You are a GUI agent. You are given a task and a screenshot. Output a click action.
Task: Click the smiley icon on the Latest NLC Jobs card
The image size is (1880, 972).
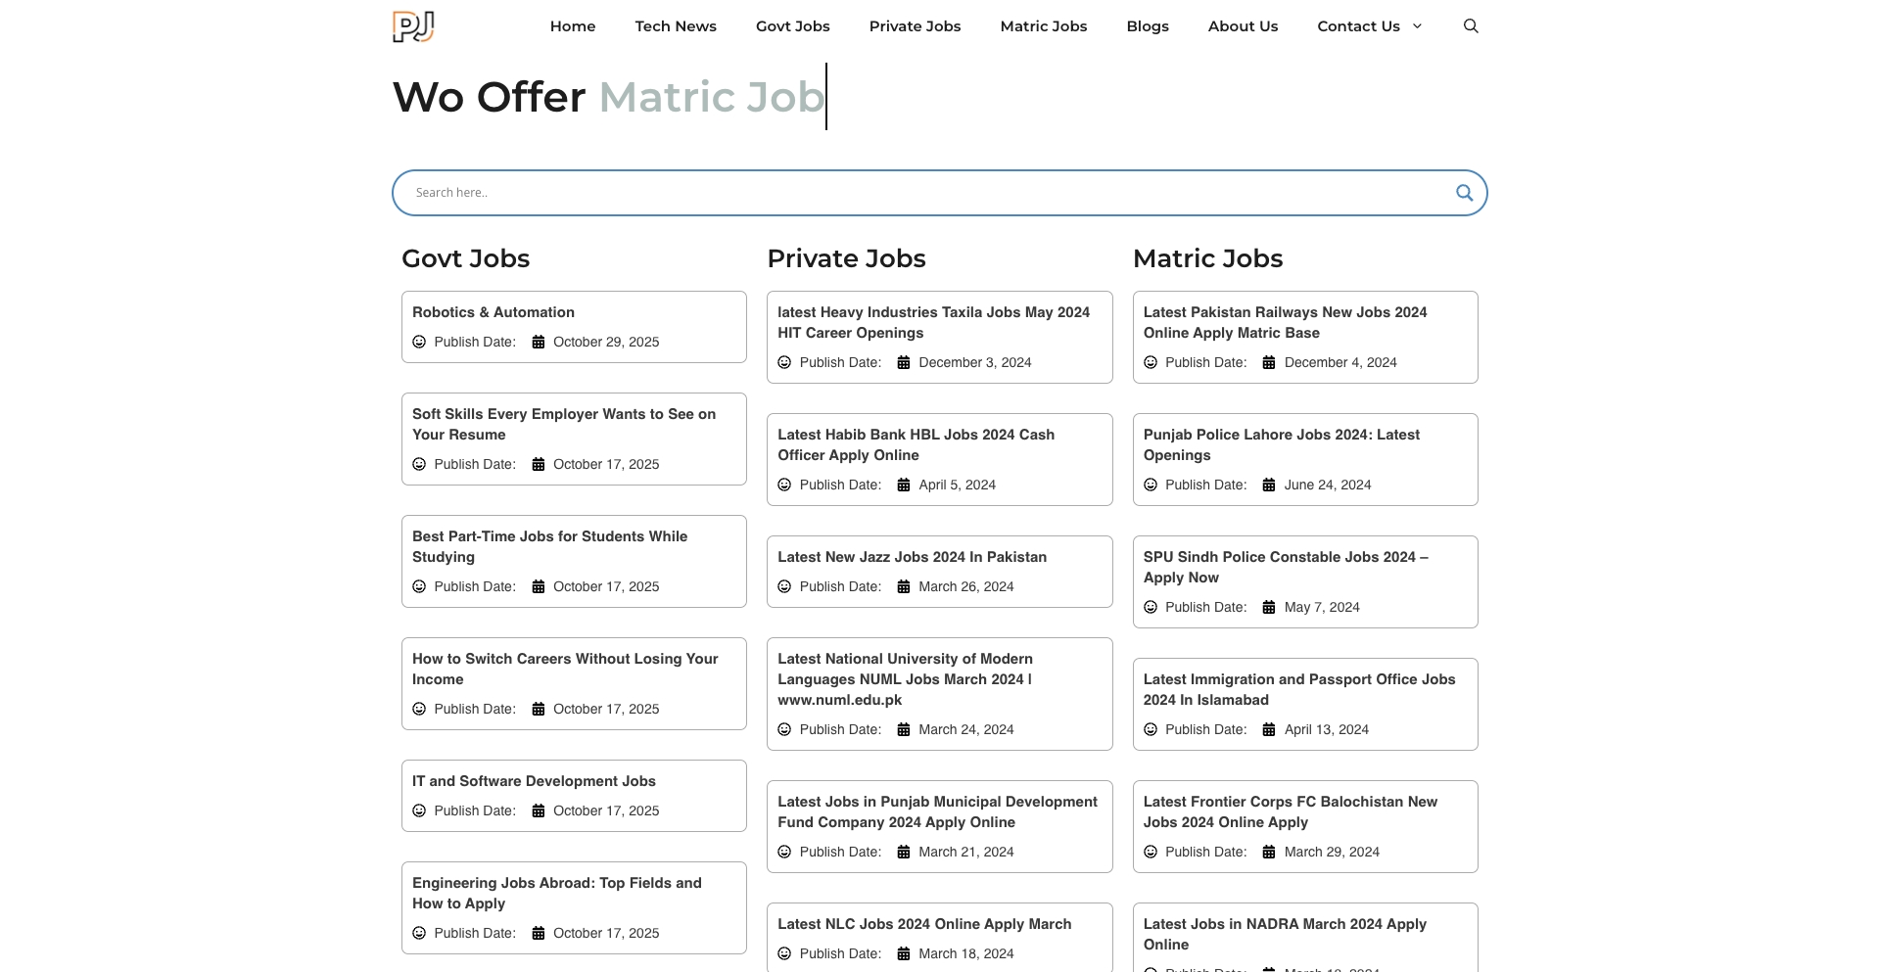click(x=785, y=952)
